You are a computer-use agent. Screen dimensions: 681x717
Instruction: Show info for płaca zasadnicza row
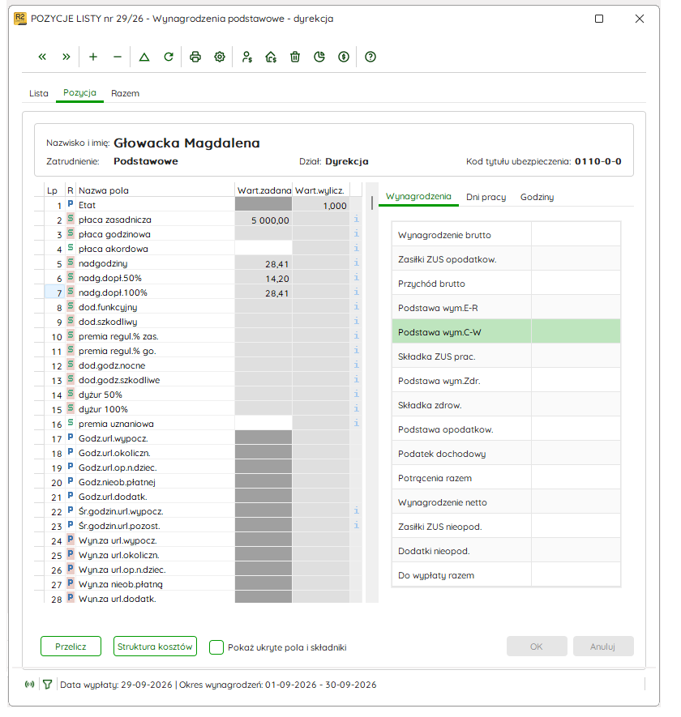pos(357,219)
